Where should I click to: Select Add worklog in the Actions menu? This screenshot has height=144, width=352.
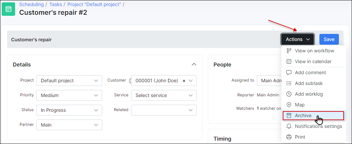pyautogui.click(x=314, y=94)
